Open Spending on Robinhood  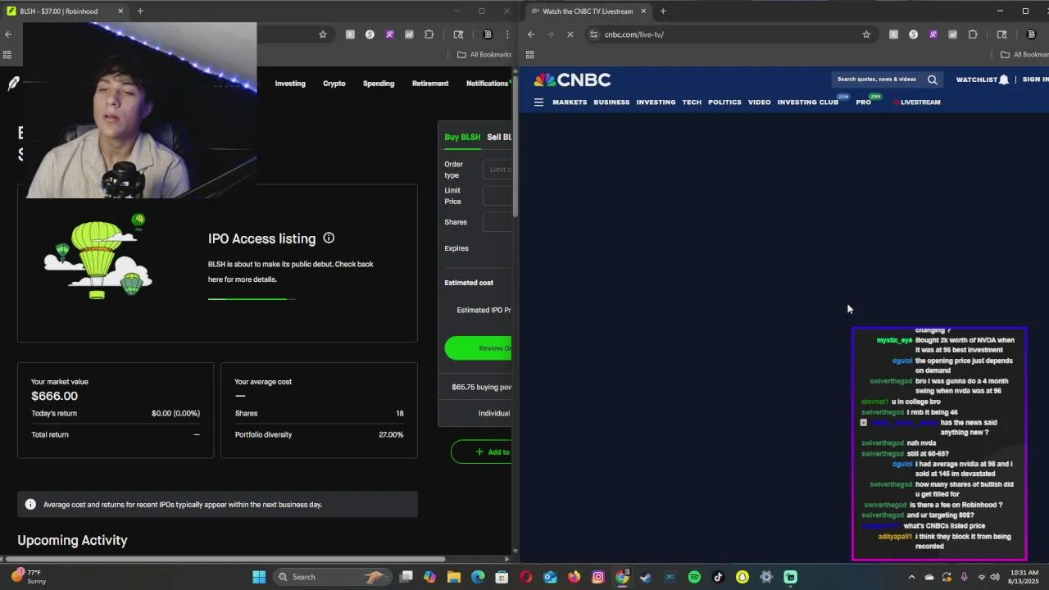379,84
